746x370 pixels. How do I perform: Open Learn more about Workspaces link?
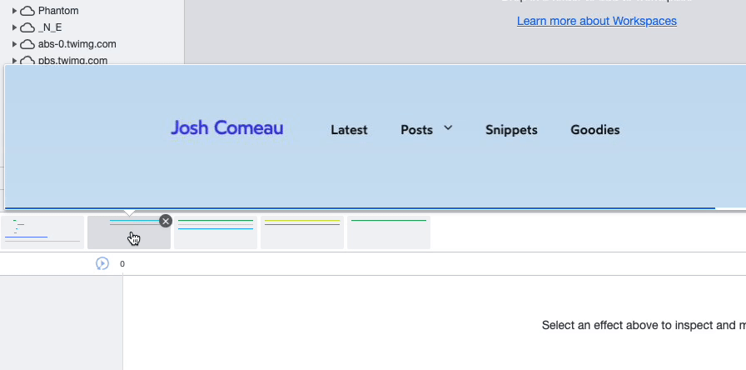click(596, 21)
